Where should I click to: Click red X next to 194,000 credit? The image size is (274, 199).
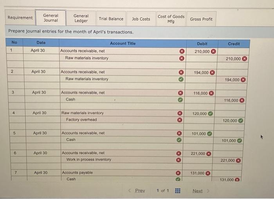243,80
